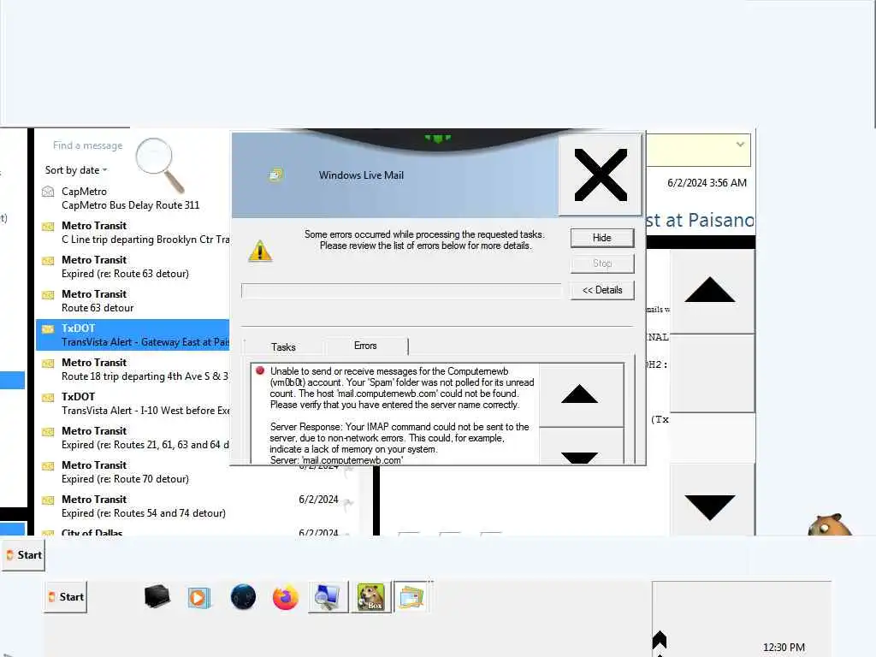
Task: Click envelope icon of selected TxDOT message
Action: pyautogui.click(x=48, y=328)
